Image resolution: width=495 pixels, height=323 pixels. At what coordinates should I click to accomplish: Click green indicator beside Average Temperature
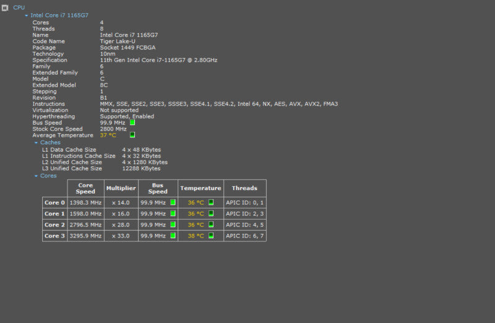click(x=132, y=135)
